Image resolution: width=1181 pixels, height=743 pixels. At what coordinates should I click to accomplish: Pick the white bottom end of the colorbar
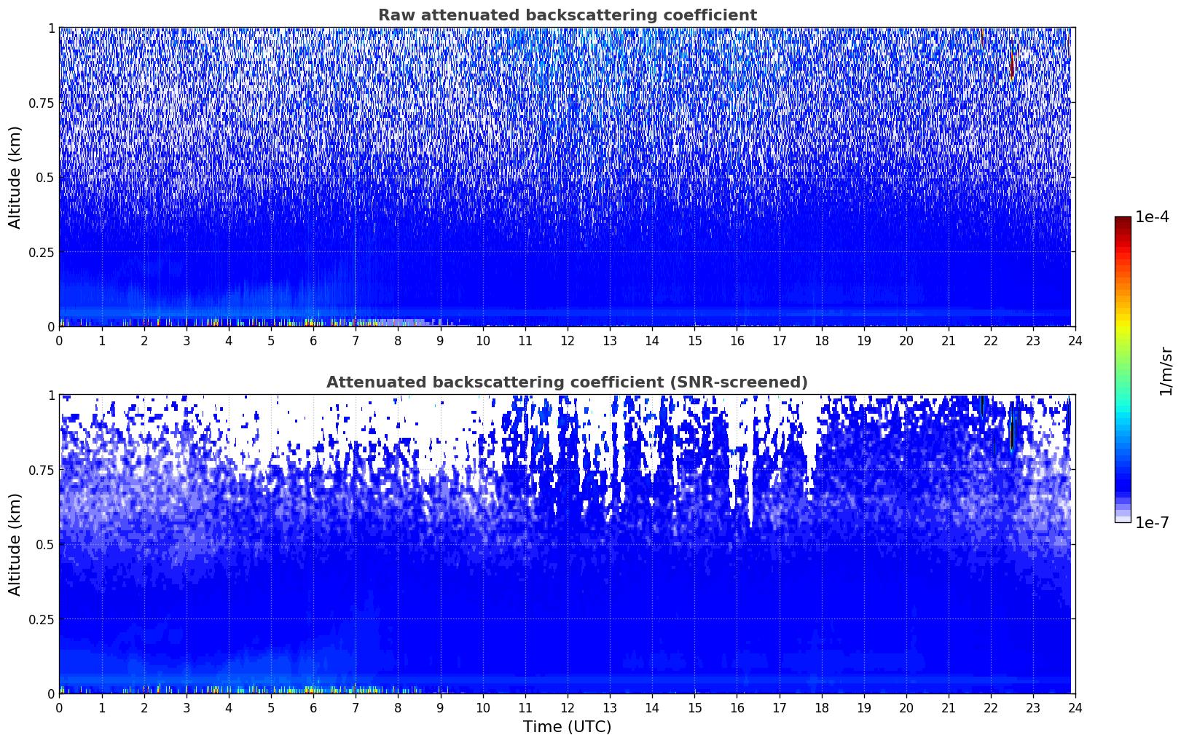(1123, 519)
